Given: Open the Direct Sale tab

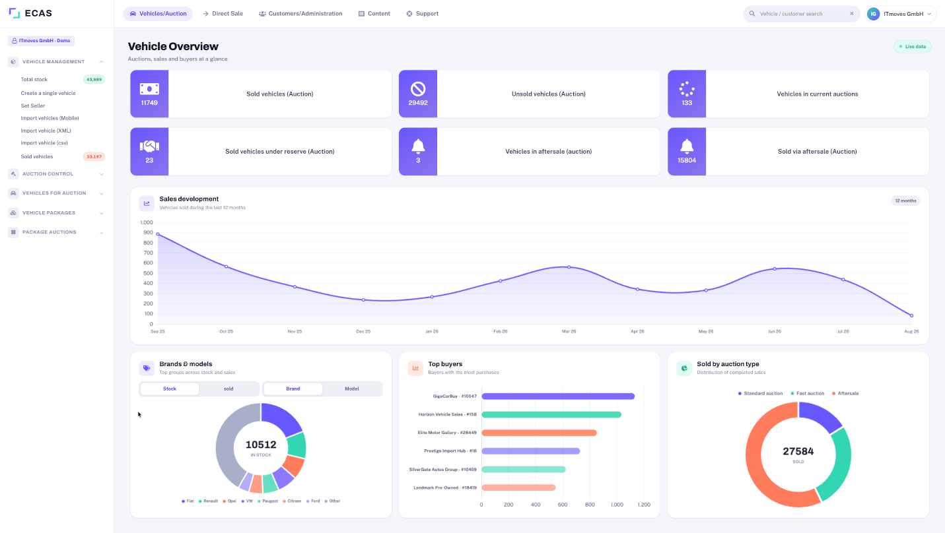Looking at the screenshot, I should (x=223, y=13).
